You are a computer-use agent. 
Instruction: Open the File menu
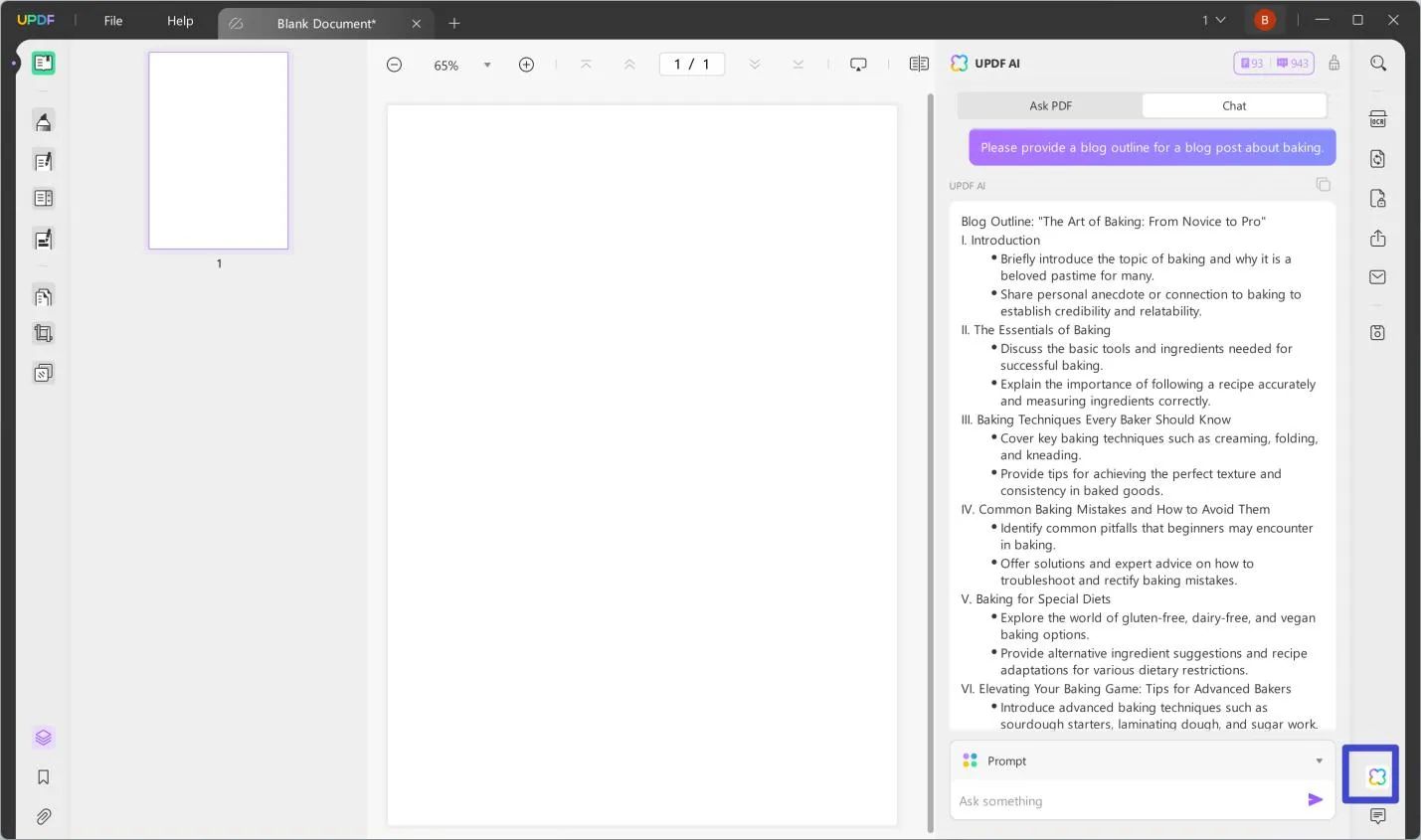tap(113, 21)
